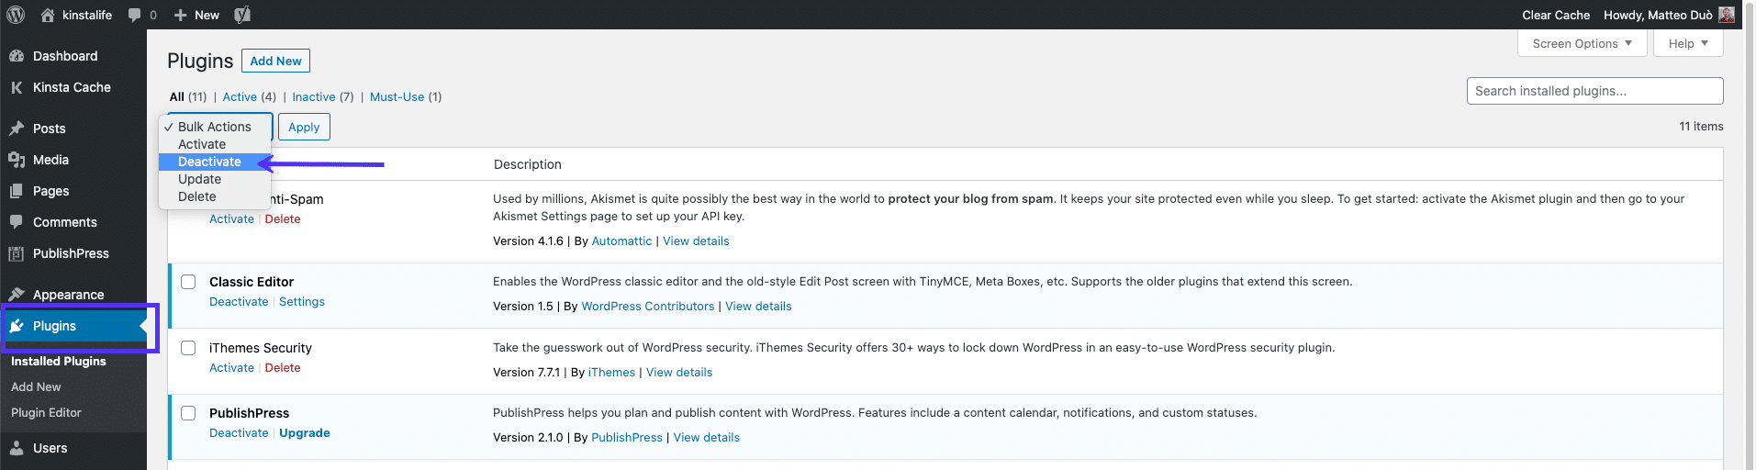The height and width of the screenshot is (470, 1756).
Task: Open the Plugin Editor submenu item
Action: click(46, 413)
